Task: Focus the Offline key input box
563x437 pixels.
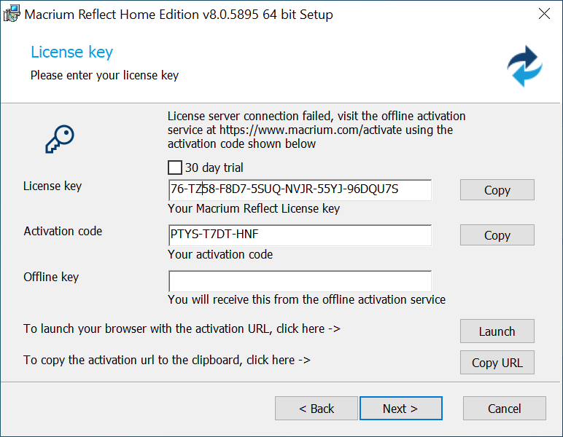Action: [x=300, y=281]
